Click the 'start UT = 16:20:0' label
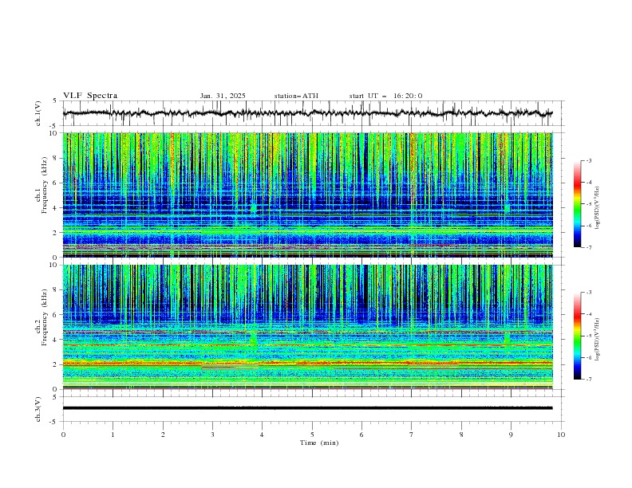Image resolution: width=632 pixels, height=488 pixels. click(385, 96)
